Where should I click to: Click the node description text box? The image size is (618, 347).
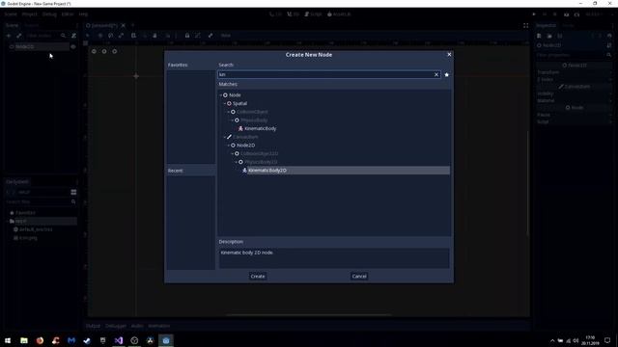coord(334,258)
